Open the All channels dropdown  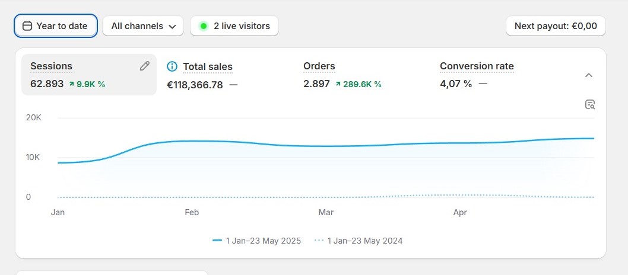(144, 26)
